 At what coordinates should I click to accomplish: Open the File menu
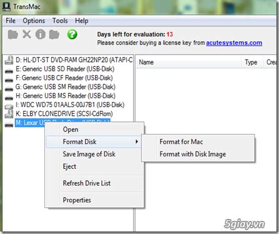11,21
